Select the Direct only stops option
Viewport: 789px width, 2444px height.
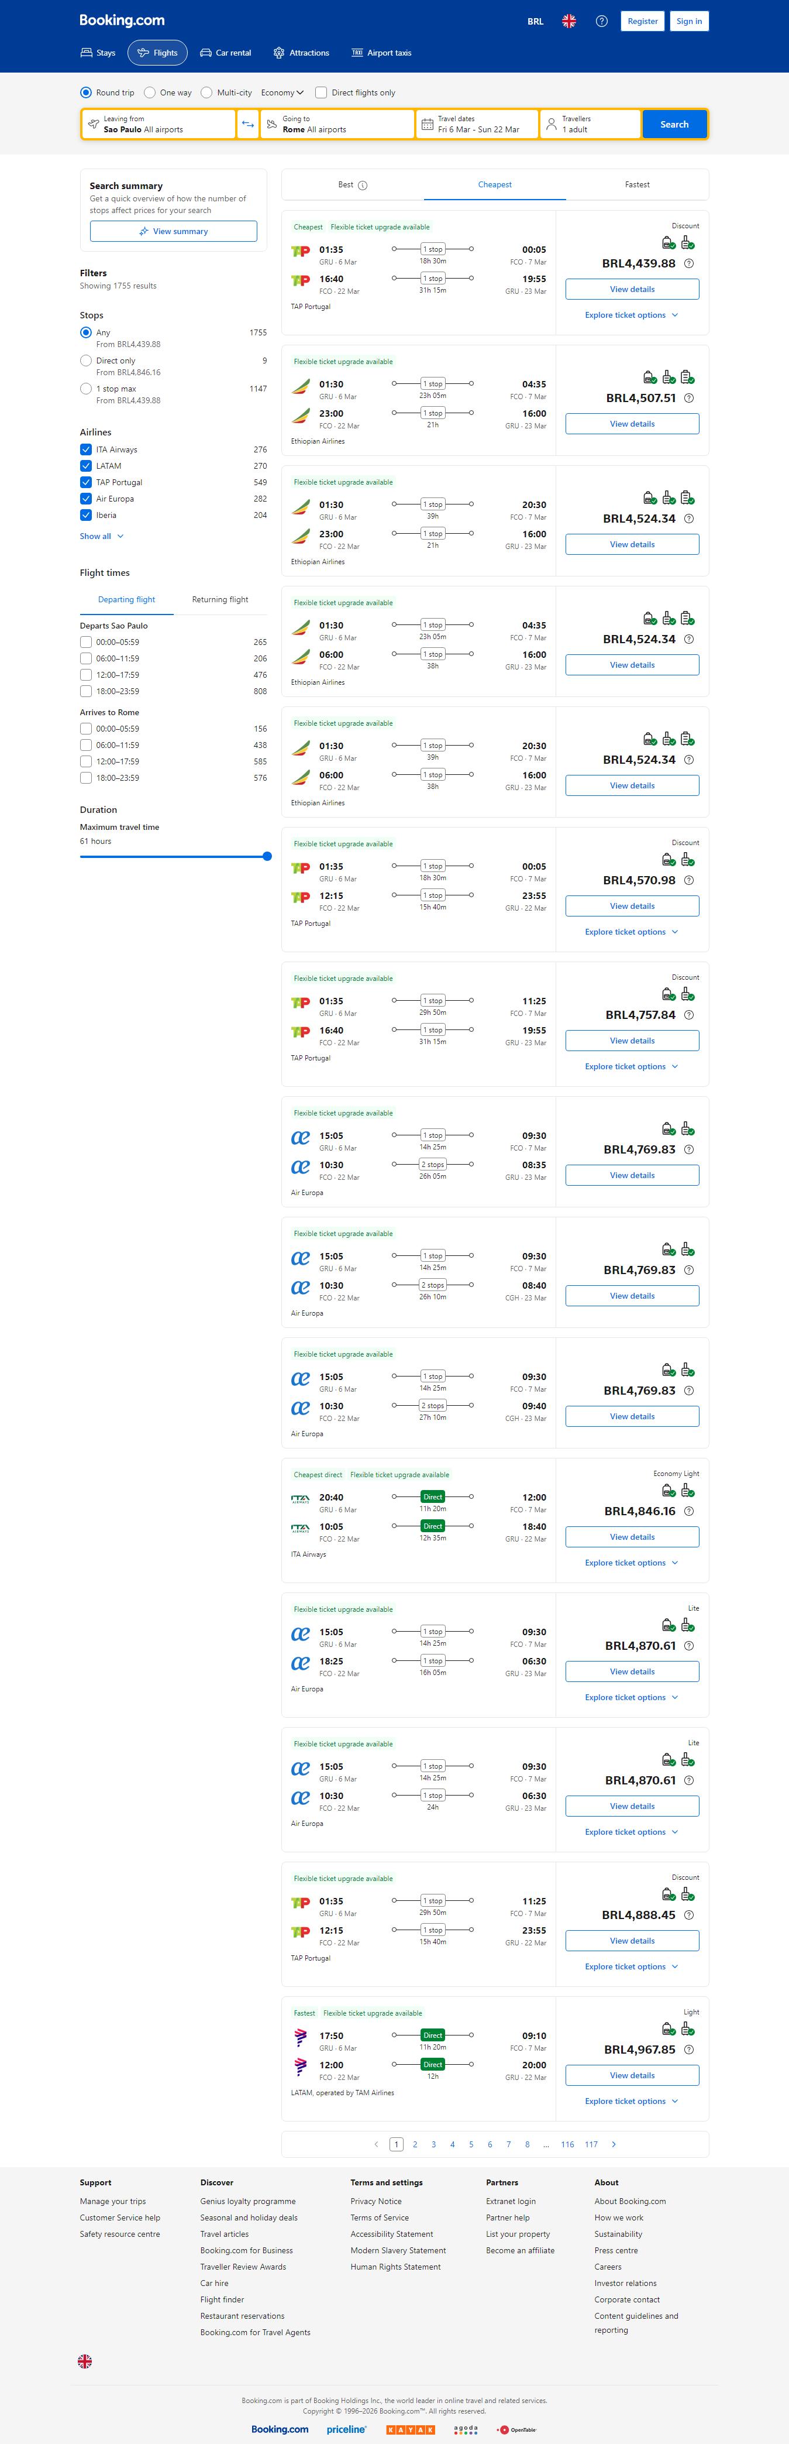(87, 361)
